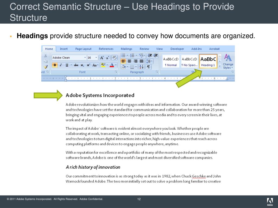Click the Copy icon in Clipboard group

pos(46,61)
